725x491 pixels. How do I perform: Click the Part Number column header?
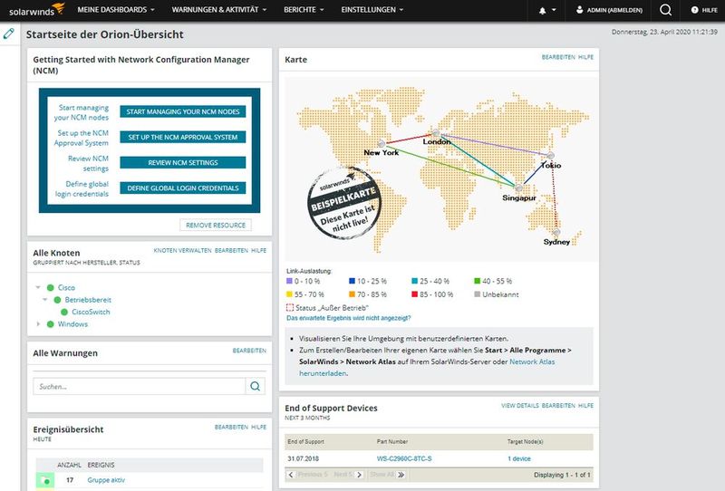coord(392,441)
